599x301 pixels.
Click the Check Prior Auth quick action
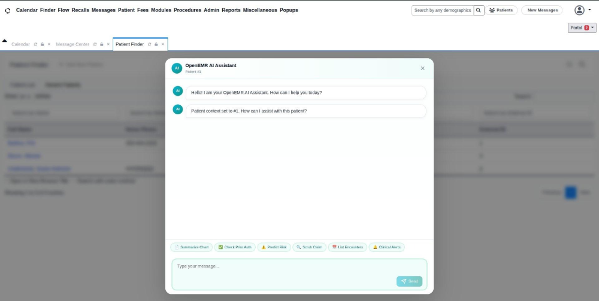[x=235, y=247]
